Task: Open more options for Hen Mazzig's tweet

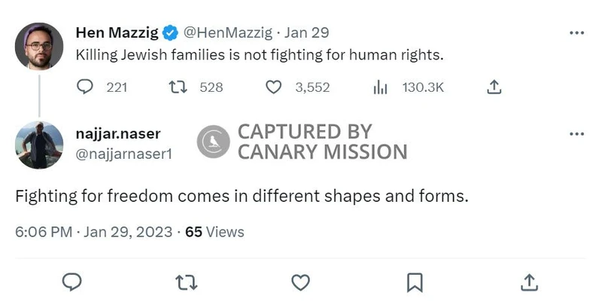Action: 576,33
